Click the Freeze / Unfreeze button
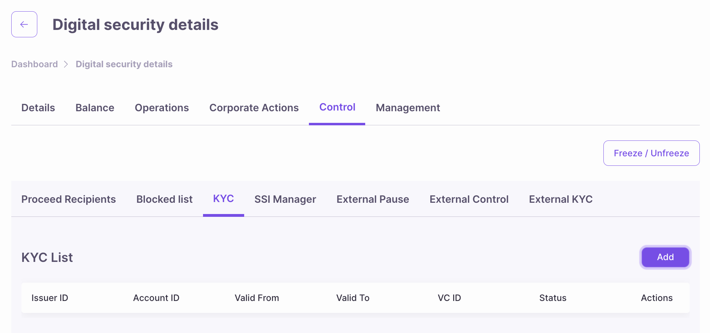710x333 pixels. click(651, 153)
